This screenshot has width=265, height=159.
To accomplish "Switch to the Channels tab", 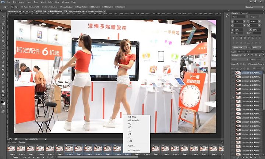I will tap(241, 52).
